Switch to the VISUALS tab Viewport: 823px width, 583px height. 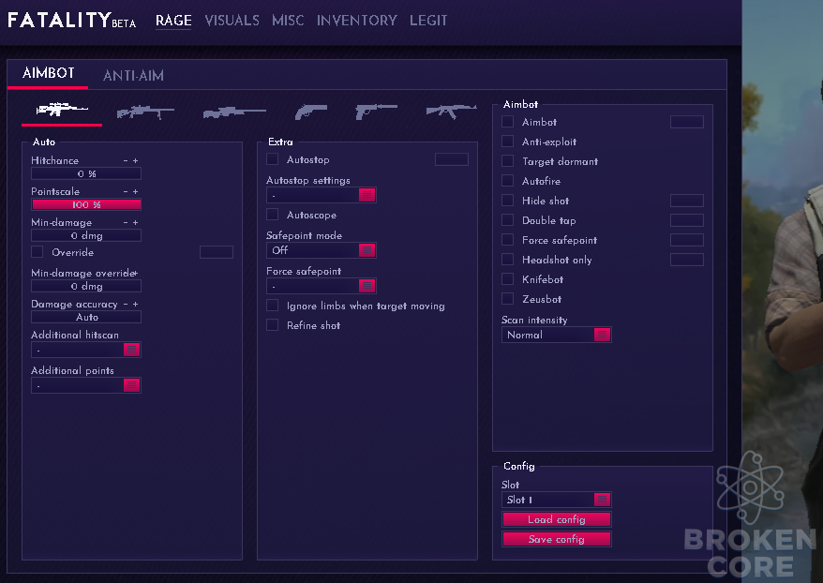coord(232,21)
